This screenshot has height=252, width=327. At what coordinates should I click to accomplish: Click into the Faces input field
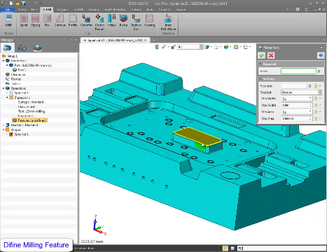298,71
